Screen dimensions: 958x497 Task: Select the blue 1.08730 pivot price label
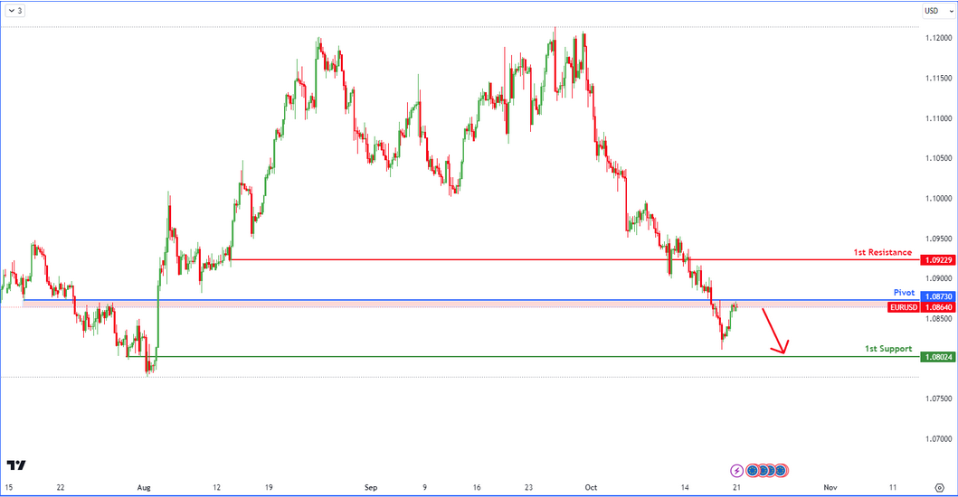tap(938, 296)
